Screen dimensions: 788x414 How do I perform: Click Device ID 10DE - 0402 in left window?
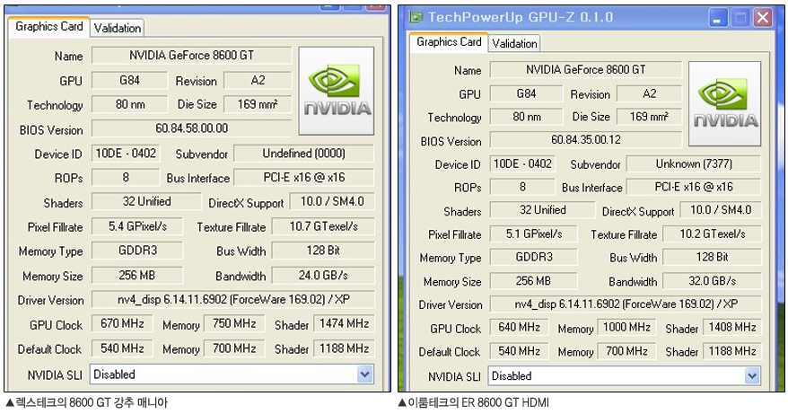click(x=126, y=154)
